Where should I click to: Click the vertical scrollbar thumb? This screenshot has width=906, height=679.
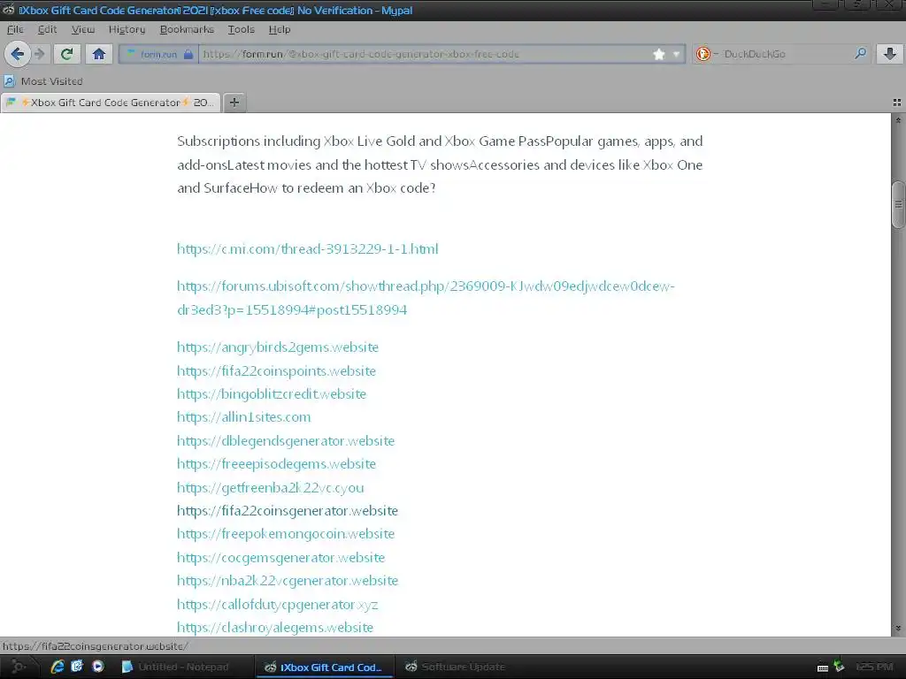(898, 204)
